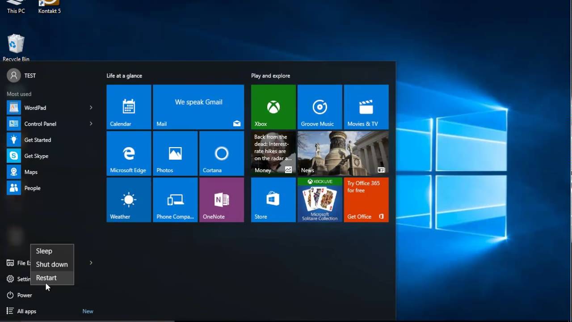Click the Get Office tile

366,200
